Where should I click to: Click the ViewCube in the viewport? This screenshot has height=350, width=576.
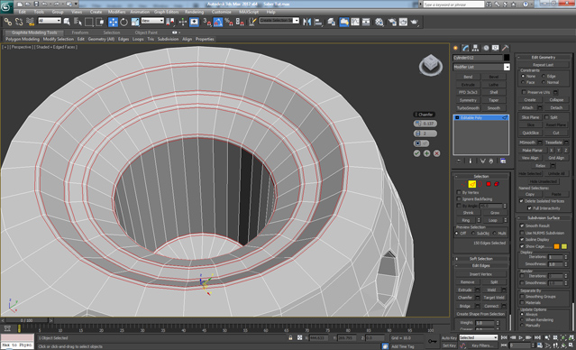point(430,65)
